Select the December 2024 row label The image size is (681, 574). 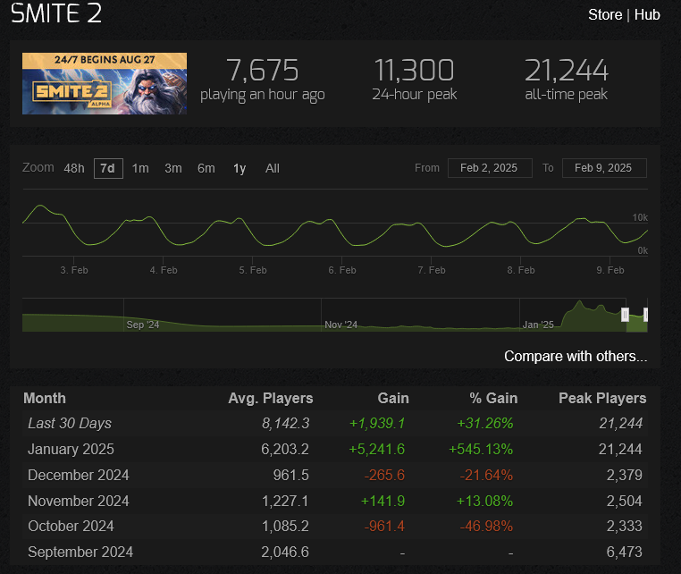pos(78,476)
